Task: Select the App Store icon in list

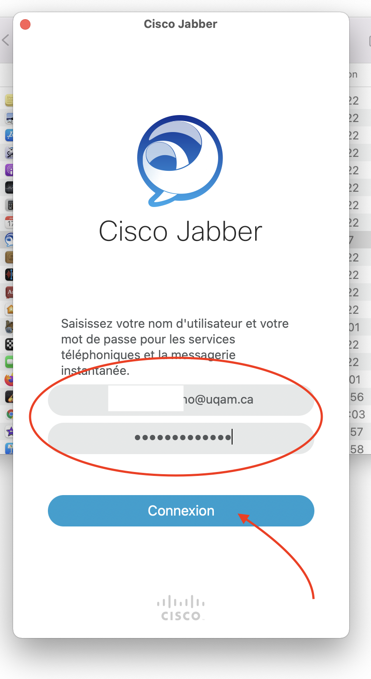Action: (x=9, y=135)
